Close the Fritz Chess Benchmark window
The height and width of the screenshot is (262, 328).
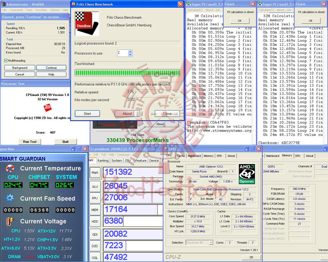pyautogui.click(x=180, y=4)
